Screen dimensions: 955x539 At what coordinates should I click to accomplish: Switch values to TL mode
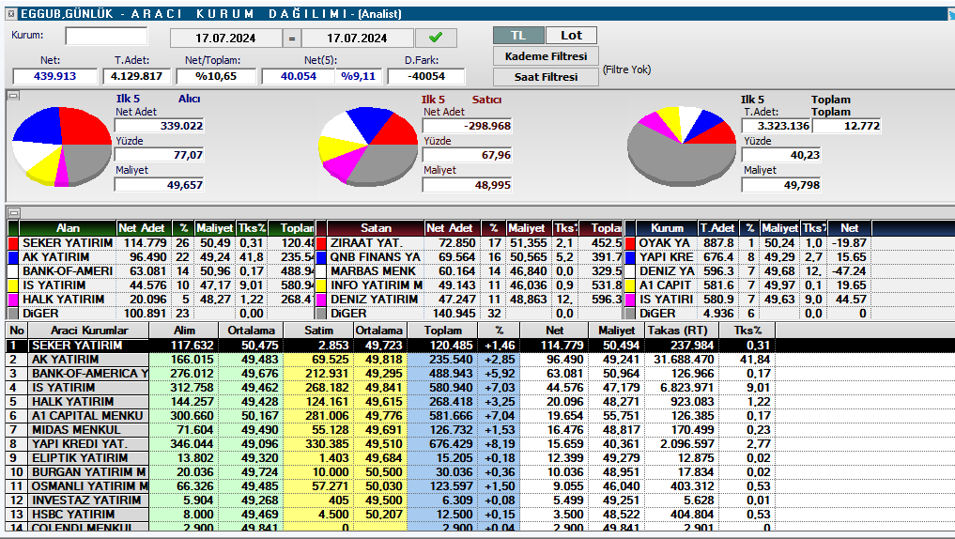518,36
